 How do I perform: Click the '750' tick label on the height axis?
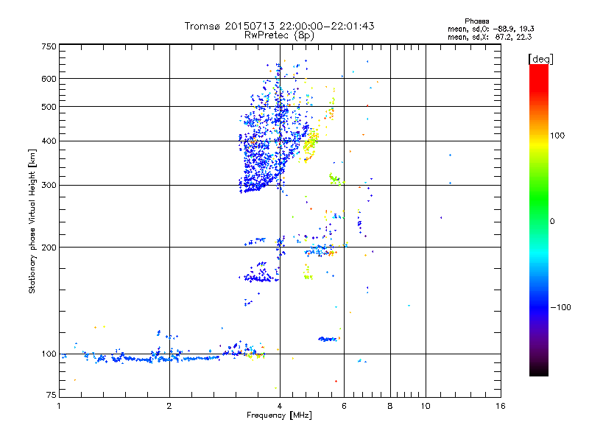click(49, 46)
